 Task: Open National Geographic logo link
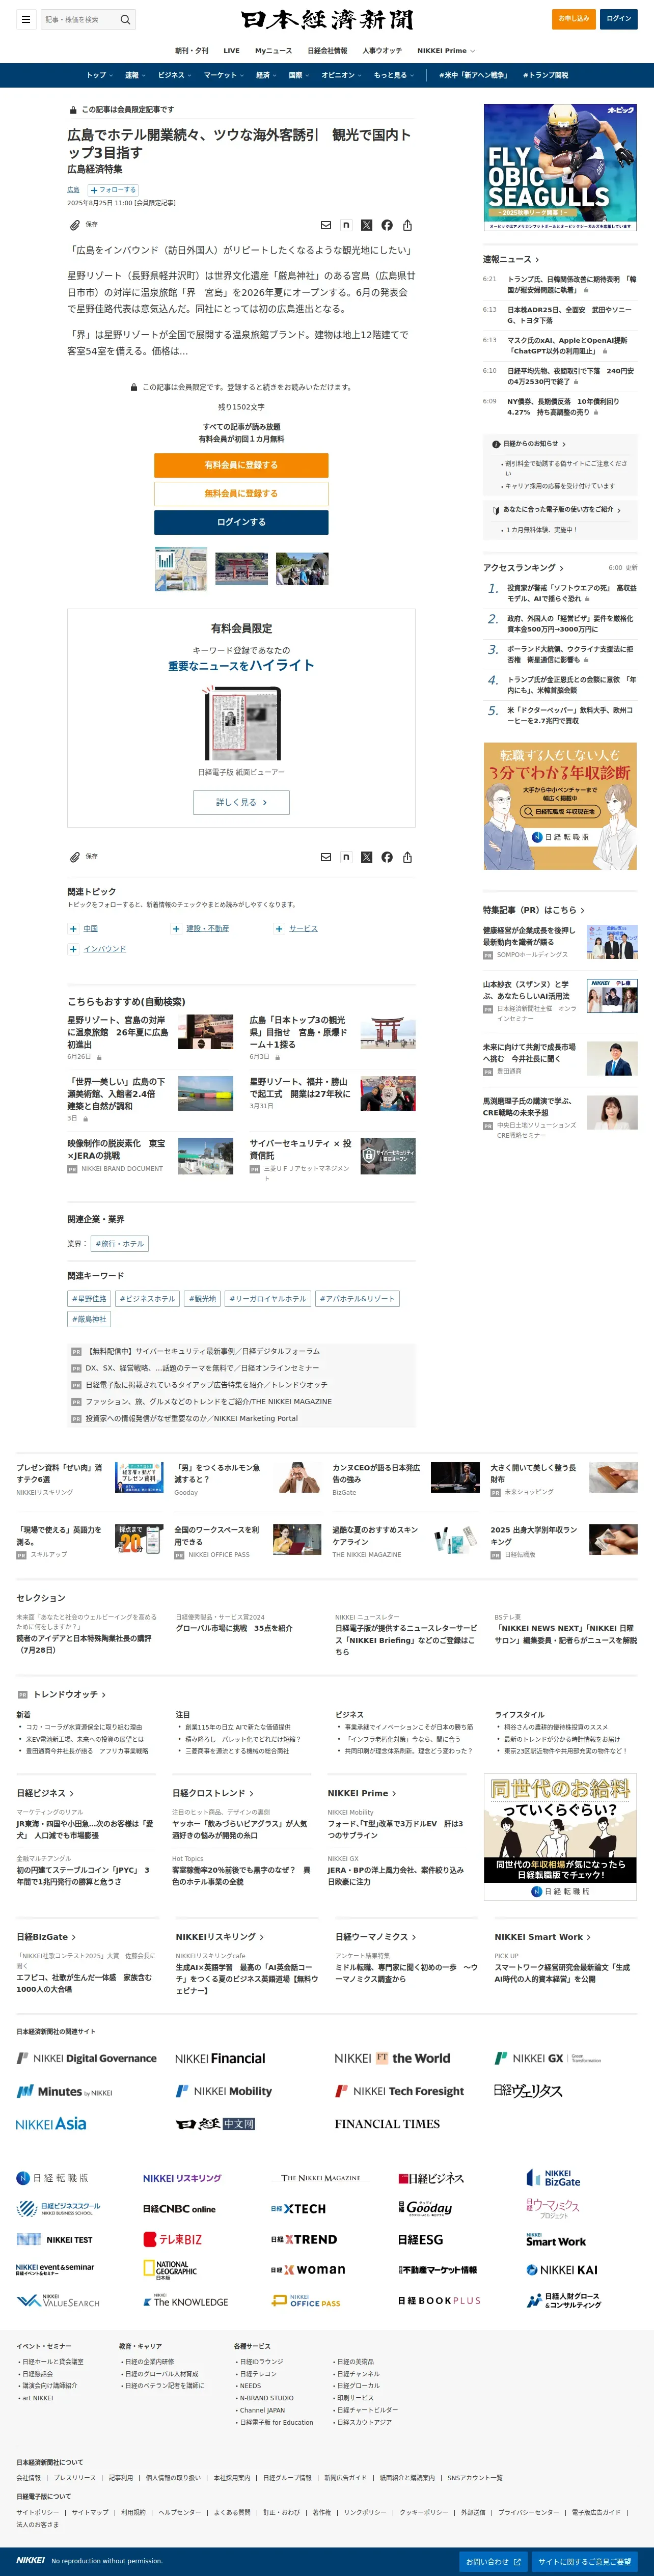170,2269
